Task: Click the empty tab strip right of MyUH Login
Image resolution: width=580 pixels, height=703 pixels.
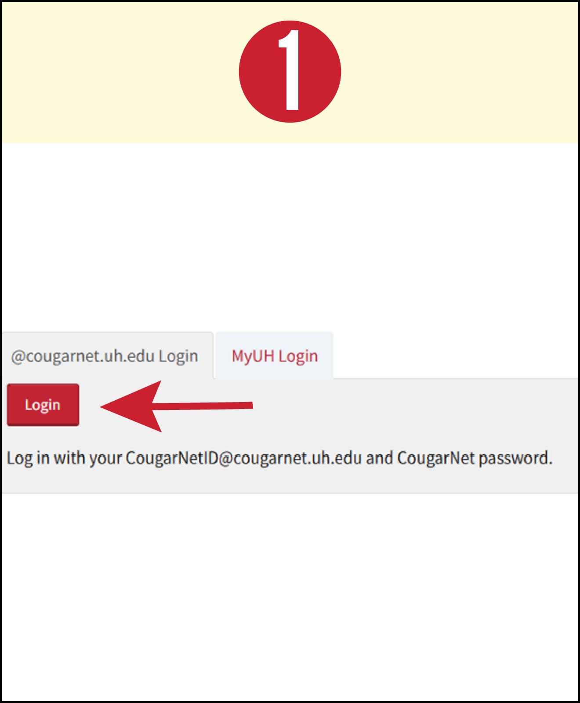Action: pyautogui.click(x=456, y=355)
